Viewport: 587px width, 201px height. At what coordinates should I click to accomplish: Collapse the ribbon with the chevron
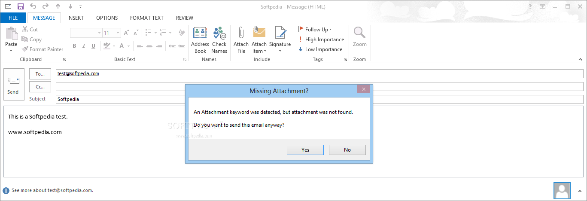(579, 60)
